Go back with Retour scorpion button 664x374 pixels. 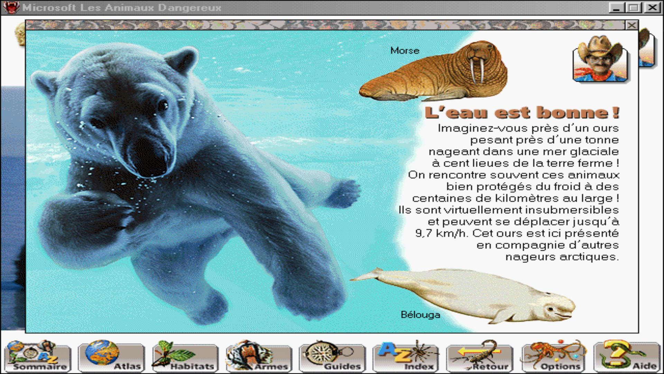tap(480, 356)
